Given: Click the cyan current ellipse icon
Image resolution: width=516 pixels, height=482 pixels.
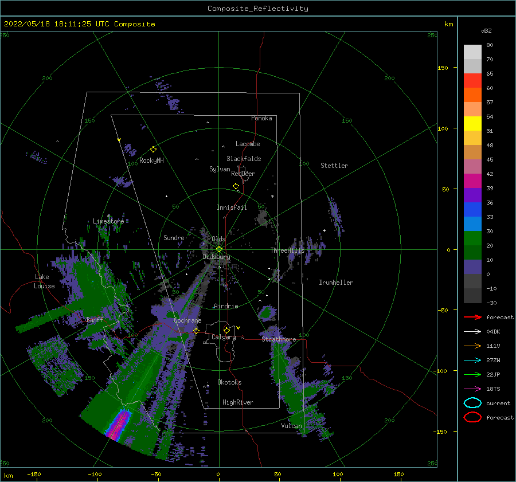Looking at the screenshot, I should click(x=472, y=403).
